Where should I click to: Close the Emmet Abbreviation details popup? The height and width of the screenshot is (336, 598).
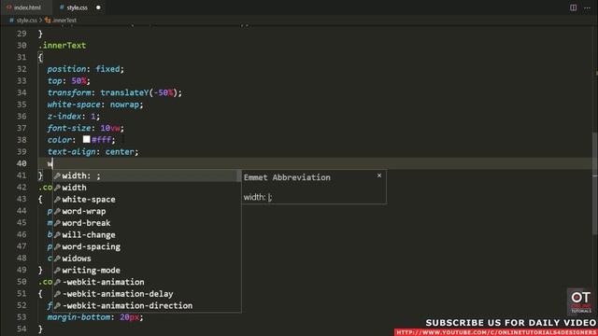tap(379, 175)
